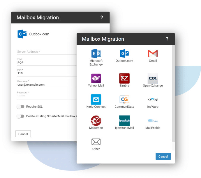
Task: Select the Kerio Connect icon
Action: [x=96, y=100]
